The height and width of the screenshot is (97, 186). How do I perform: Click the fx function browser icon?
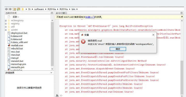(x=57, y=95)
